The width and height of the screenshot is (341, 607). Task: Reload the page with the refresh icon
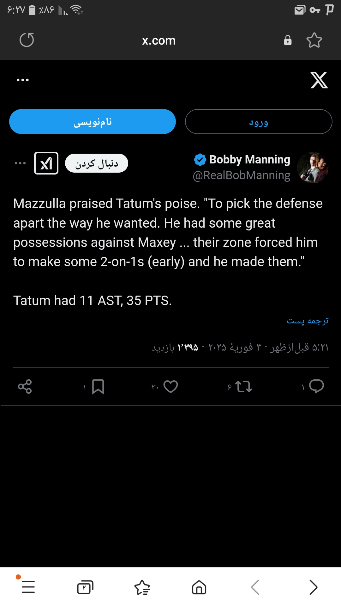[x=27, y=40]
